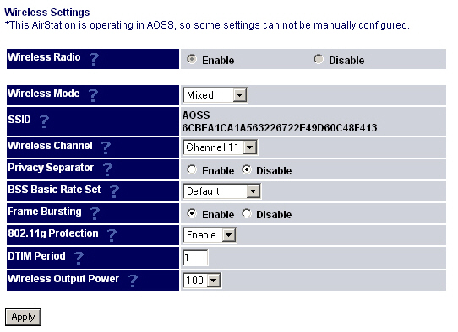Expand the 802.11g Protection dropdown
Viewport: 458px width, 332px height.
pos(210,235)
